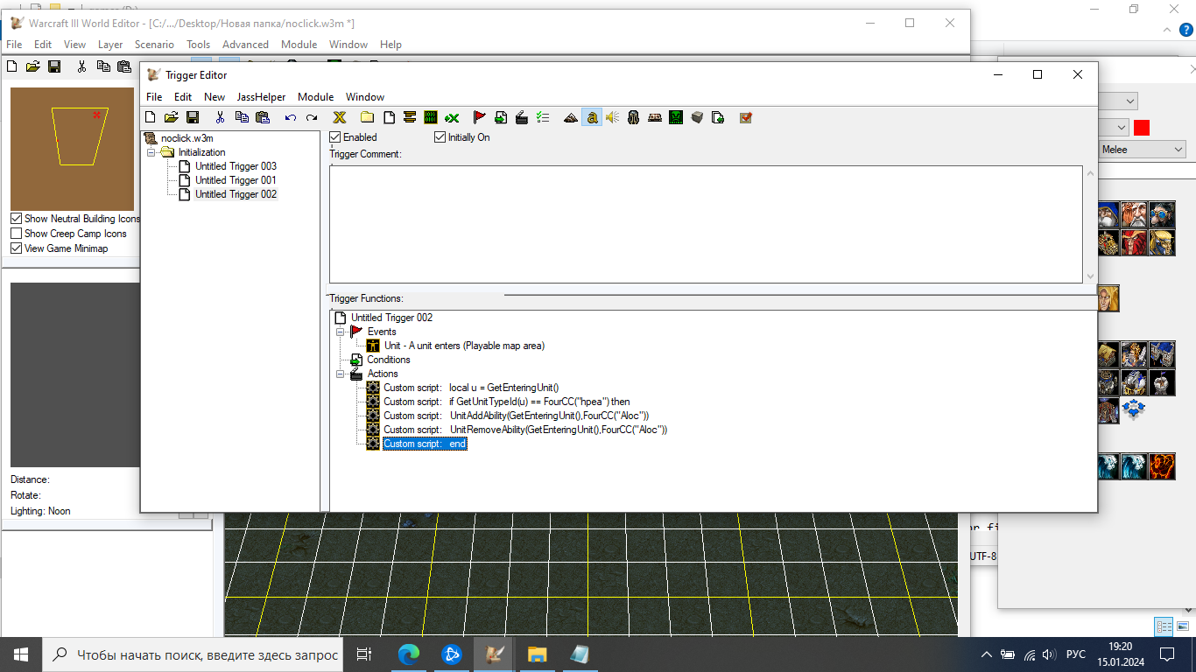
Task: Open Import Manager page icon
Action: pyautogui.click(x=718, y=117)
